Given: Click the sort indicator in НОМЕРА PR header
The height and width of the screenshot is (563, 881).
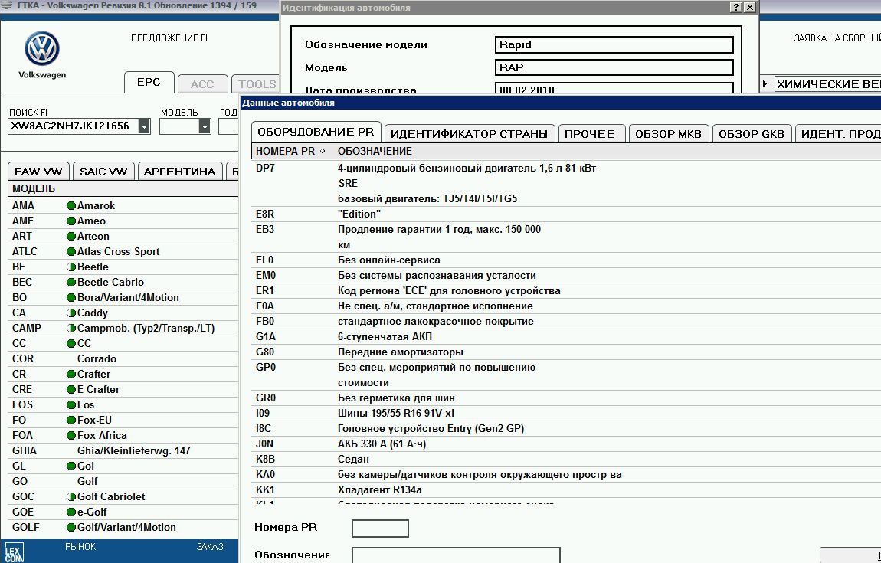Looking at the screenshot, I should [x=323, y=152].
